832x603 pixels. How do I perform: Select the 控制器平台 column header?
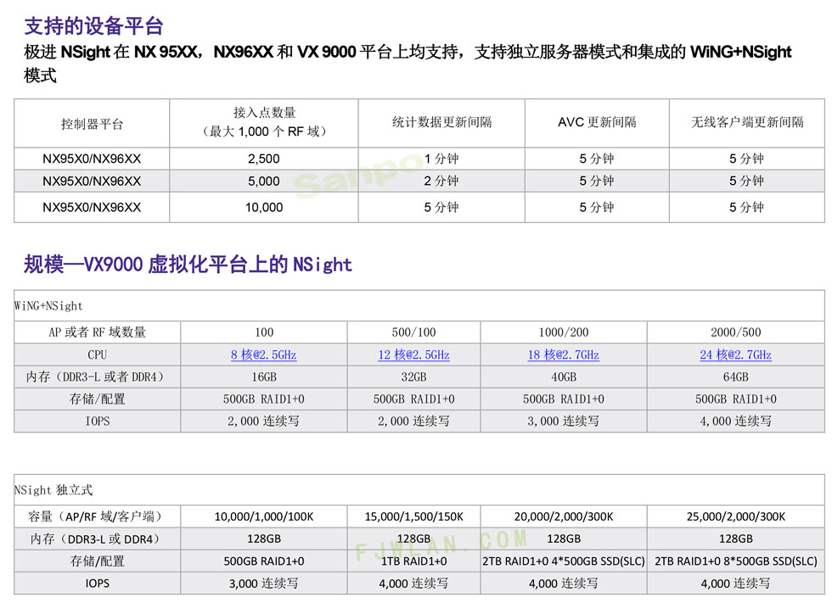pyautogui.click(x=92, y=124)
